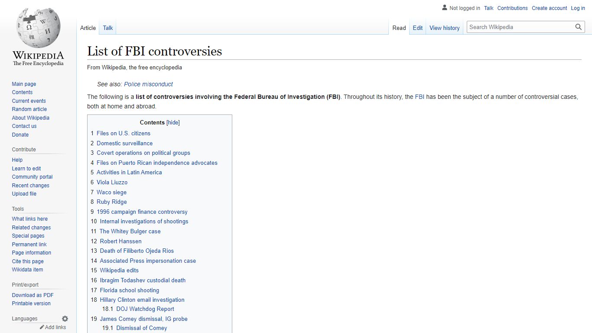Open a Random article
This screenshot has height=333, width=592.
pos(29,109)
